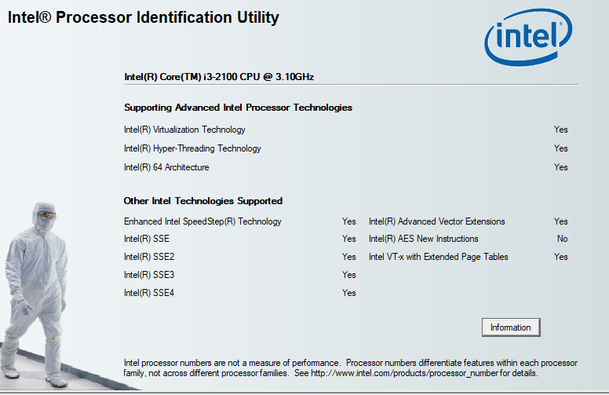609x395 pixels.
Task: Select 'Intel(R) AES New Instructions' label
Action: point(423,239)
